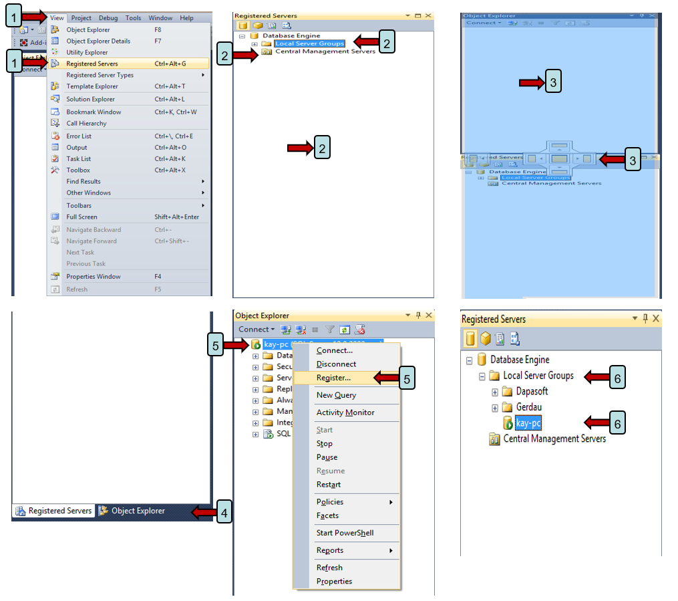Viewport: 678px width, 601px height.
Task: Select Central Management Servers below kay-pc
Action: point(554,439)
